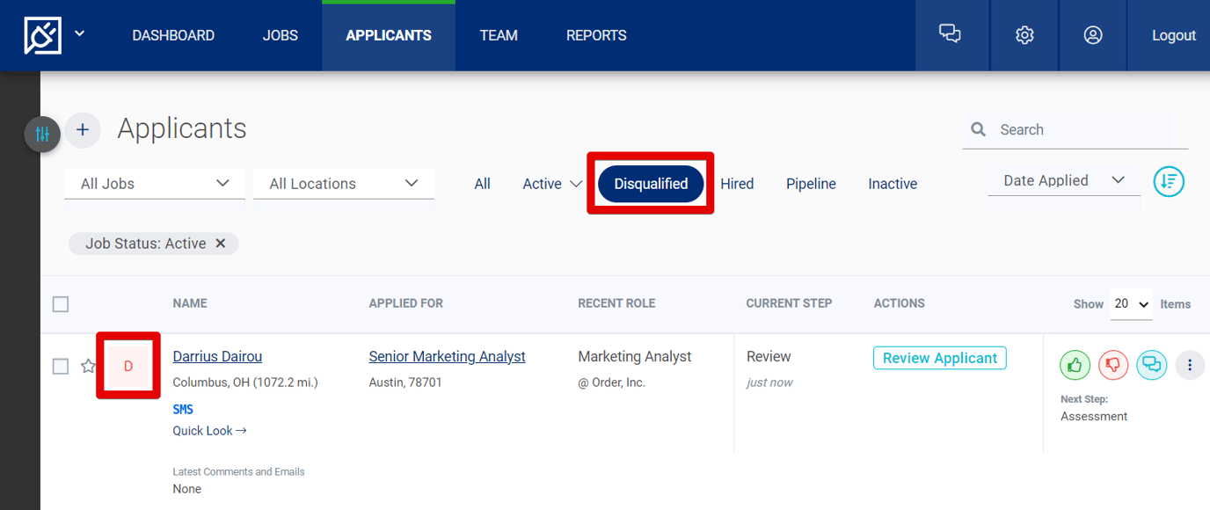Click the filter sliders icon on sidebar
1210x510 pixels.
click(x=42, y=135)
